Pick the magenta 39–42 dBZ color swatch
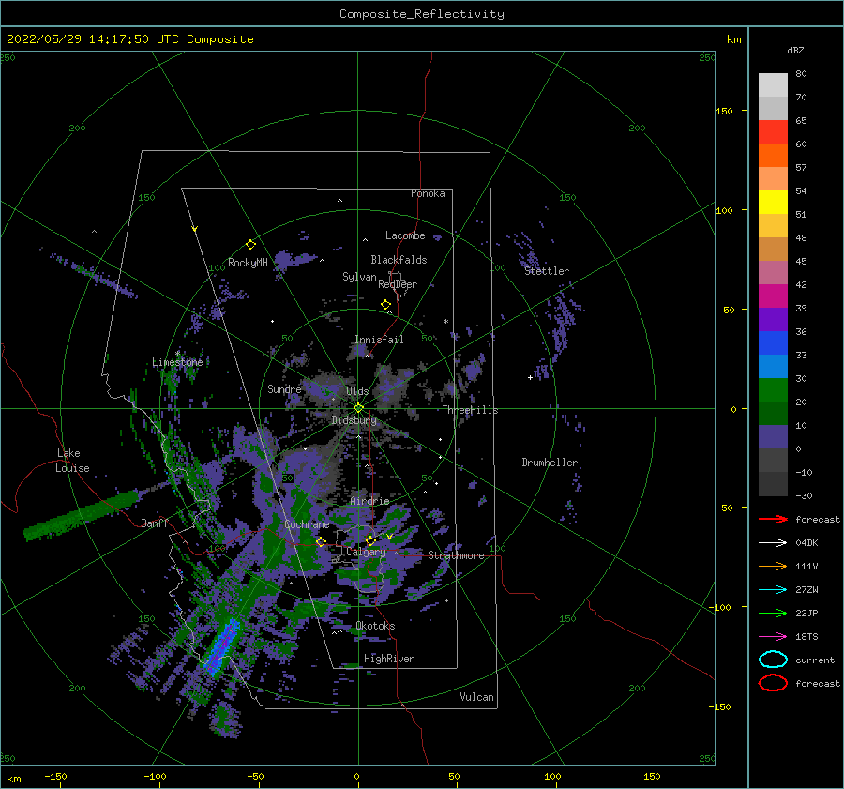The image size is (844, 789). pyautogui.click(x=773, y=296)
